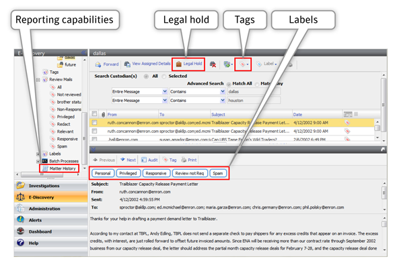This screenshot has height=265, width=397.
Task: Open the Administration navigation section
Action: click(51, 209)
